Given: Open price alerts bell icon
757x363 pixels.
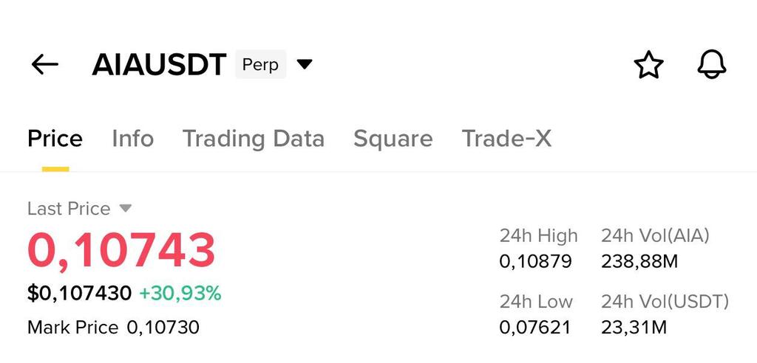Looking at the screenshot, I should tap(712, 65).
